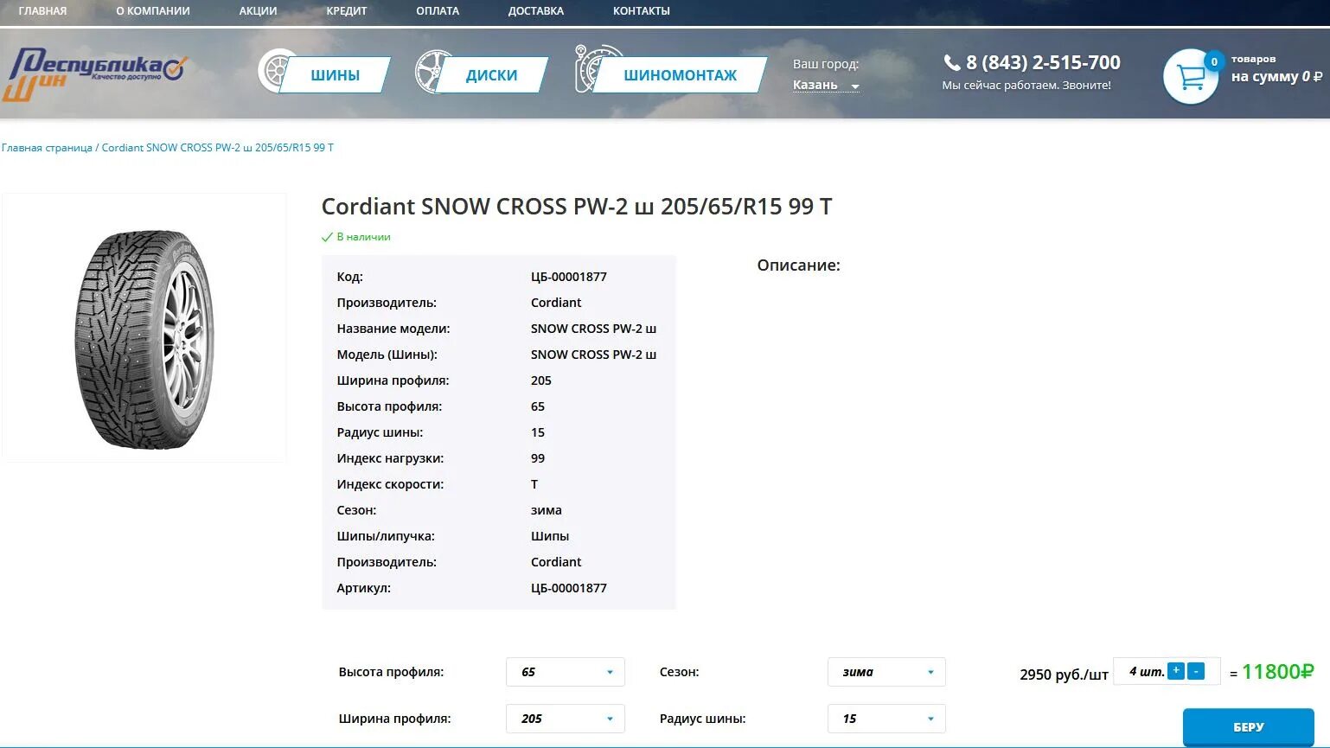The image size is (1330, 748).
Task: Open the ШИНОМОНТАЖ category button
Action: pos(681,75)
